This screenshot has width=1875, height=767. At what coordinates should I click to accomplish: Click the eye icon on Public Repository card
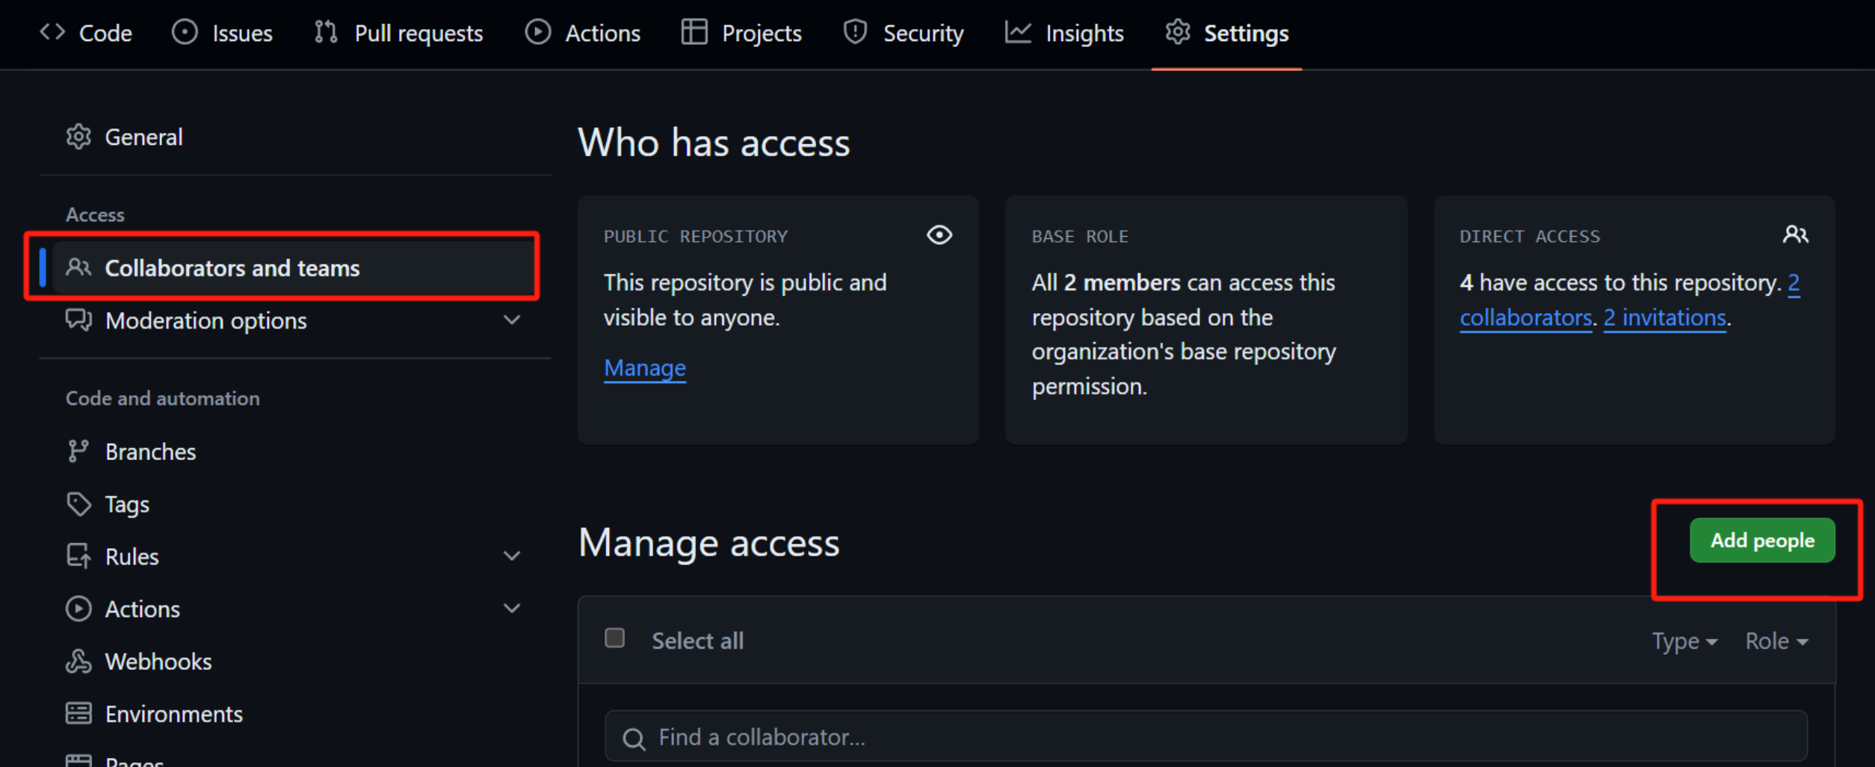[939, 235]
